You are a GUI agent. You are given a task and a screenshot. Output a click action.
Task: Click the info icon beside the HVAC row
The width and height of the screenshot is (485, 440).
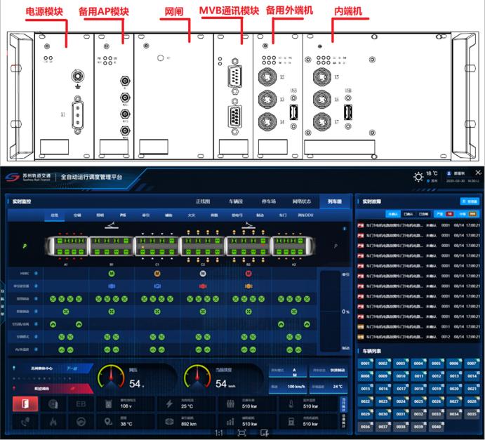pyautogui.click(x=36, y=274)
